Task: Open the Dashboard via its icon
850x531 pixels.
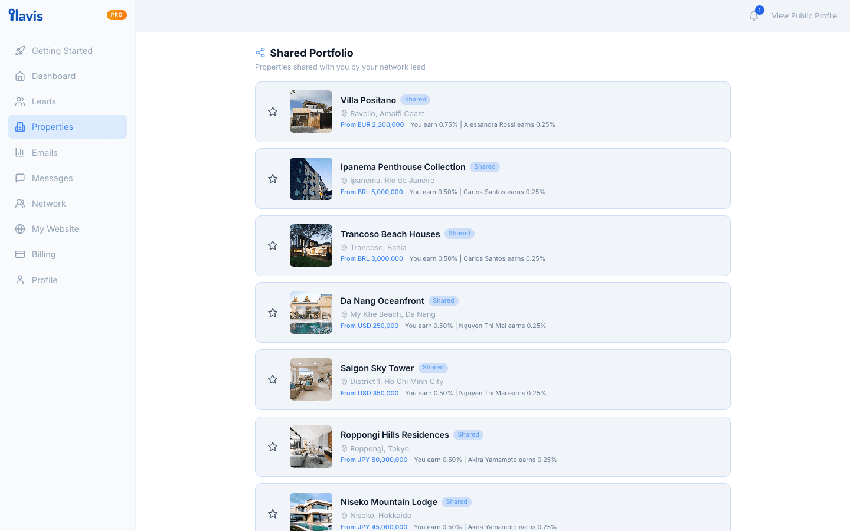Action: pyautogui.click(x=21, y=76)
